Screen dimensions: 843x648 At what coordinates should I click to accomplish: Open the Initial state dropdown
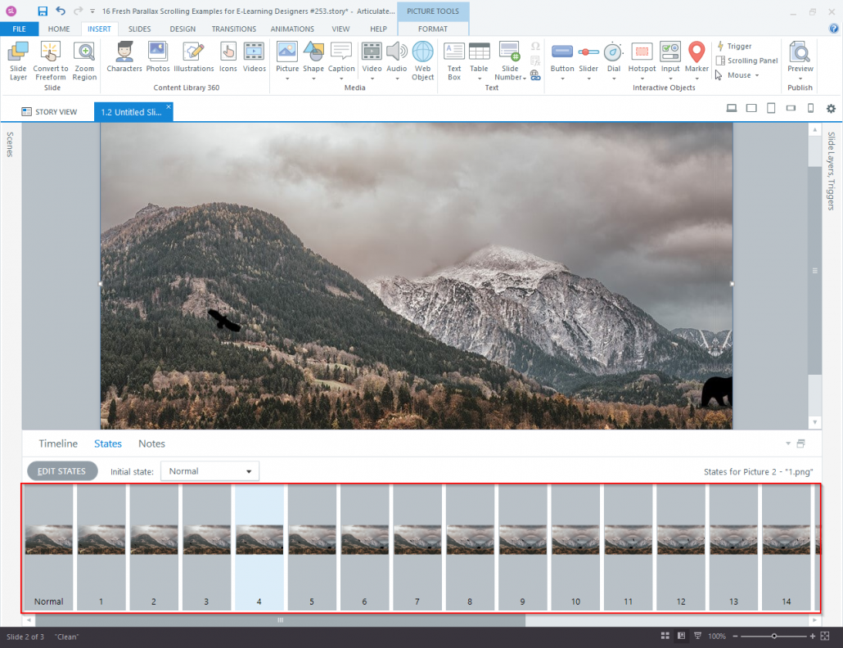tap(209, 470)
